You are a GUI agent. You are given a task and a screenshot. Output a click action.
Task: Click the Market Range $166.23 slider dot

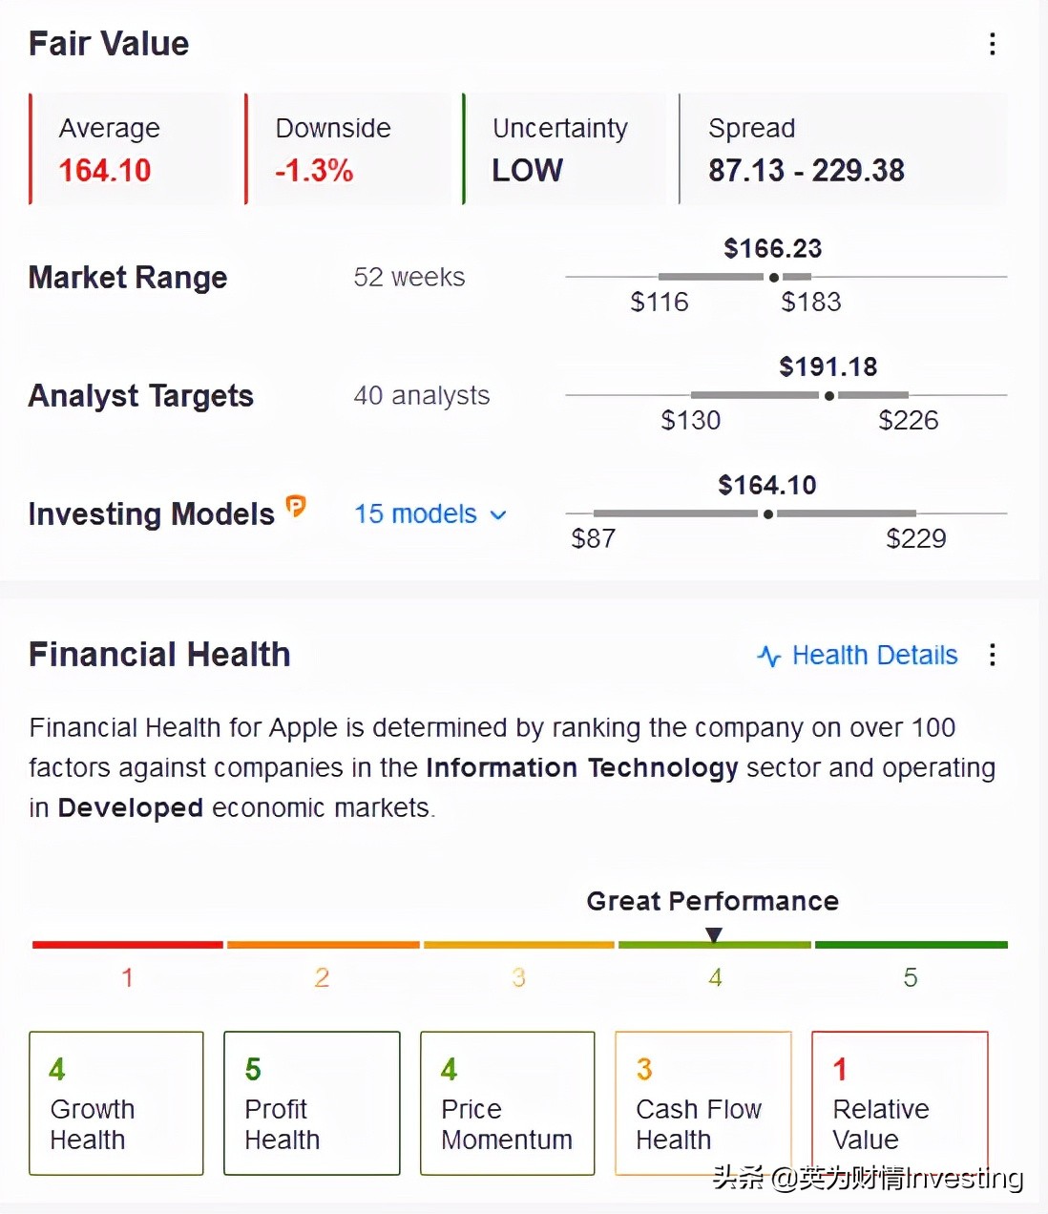coord(773,277)
